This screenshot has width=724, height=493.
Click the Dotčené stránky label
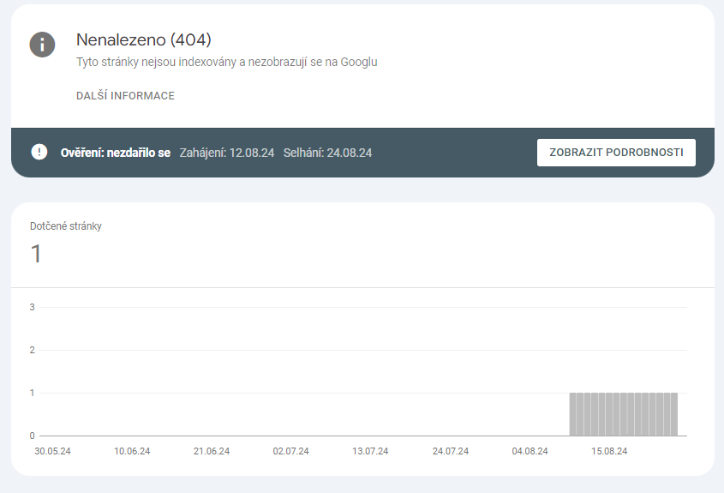[66, 226]
